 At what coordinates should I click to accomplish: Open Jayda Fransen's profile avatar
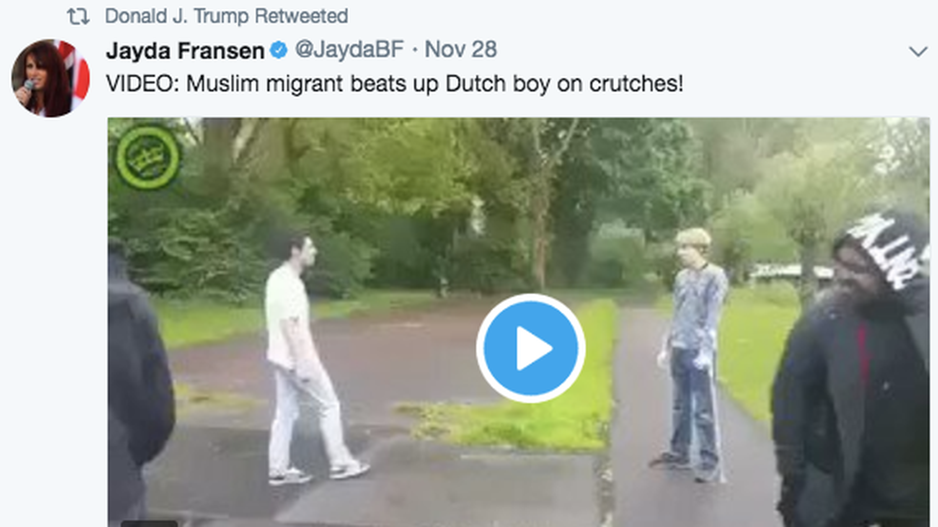(x=50, y=78)
